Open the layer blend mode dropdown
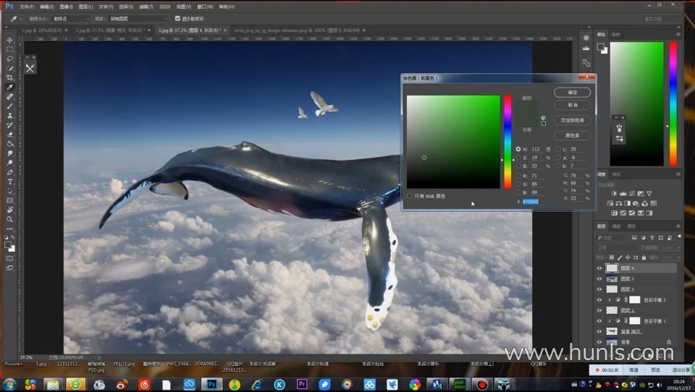Viewport: 695px width, 392px height. tap(615, 247)
